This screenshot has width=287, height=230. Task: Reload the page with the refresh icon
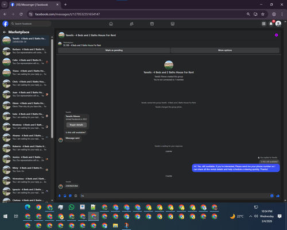[x=21, y=14]
